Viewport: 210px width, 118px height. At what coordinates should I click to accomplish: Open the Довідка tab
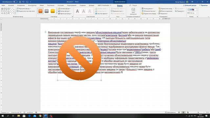click(92, 6)
